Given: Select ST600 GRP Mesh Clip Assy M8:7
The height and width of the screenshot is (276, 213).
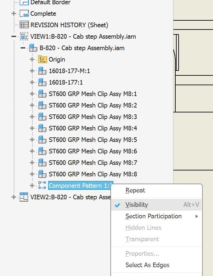Looking at the screenshot, I should tap(93, 163).
